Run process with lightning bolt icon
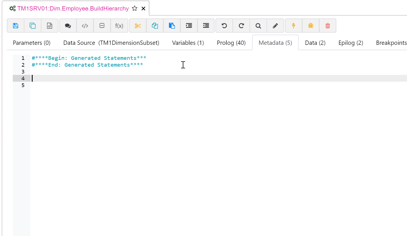Image resolution: width=407 pixels, height=236 pixels. [x=294, y=26]
